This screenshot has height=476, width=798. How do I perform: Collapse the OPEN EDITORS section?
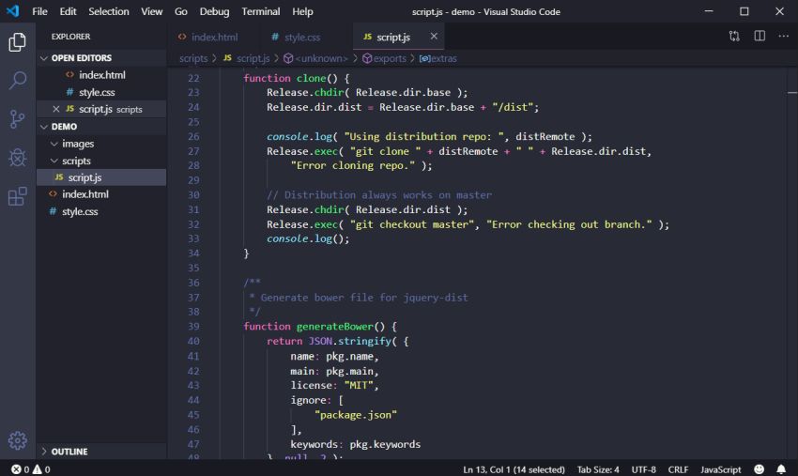44,58
